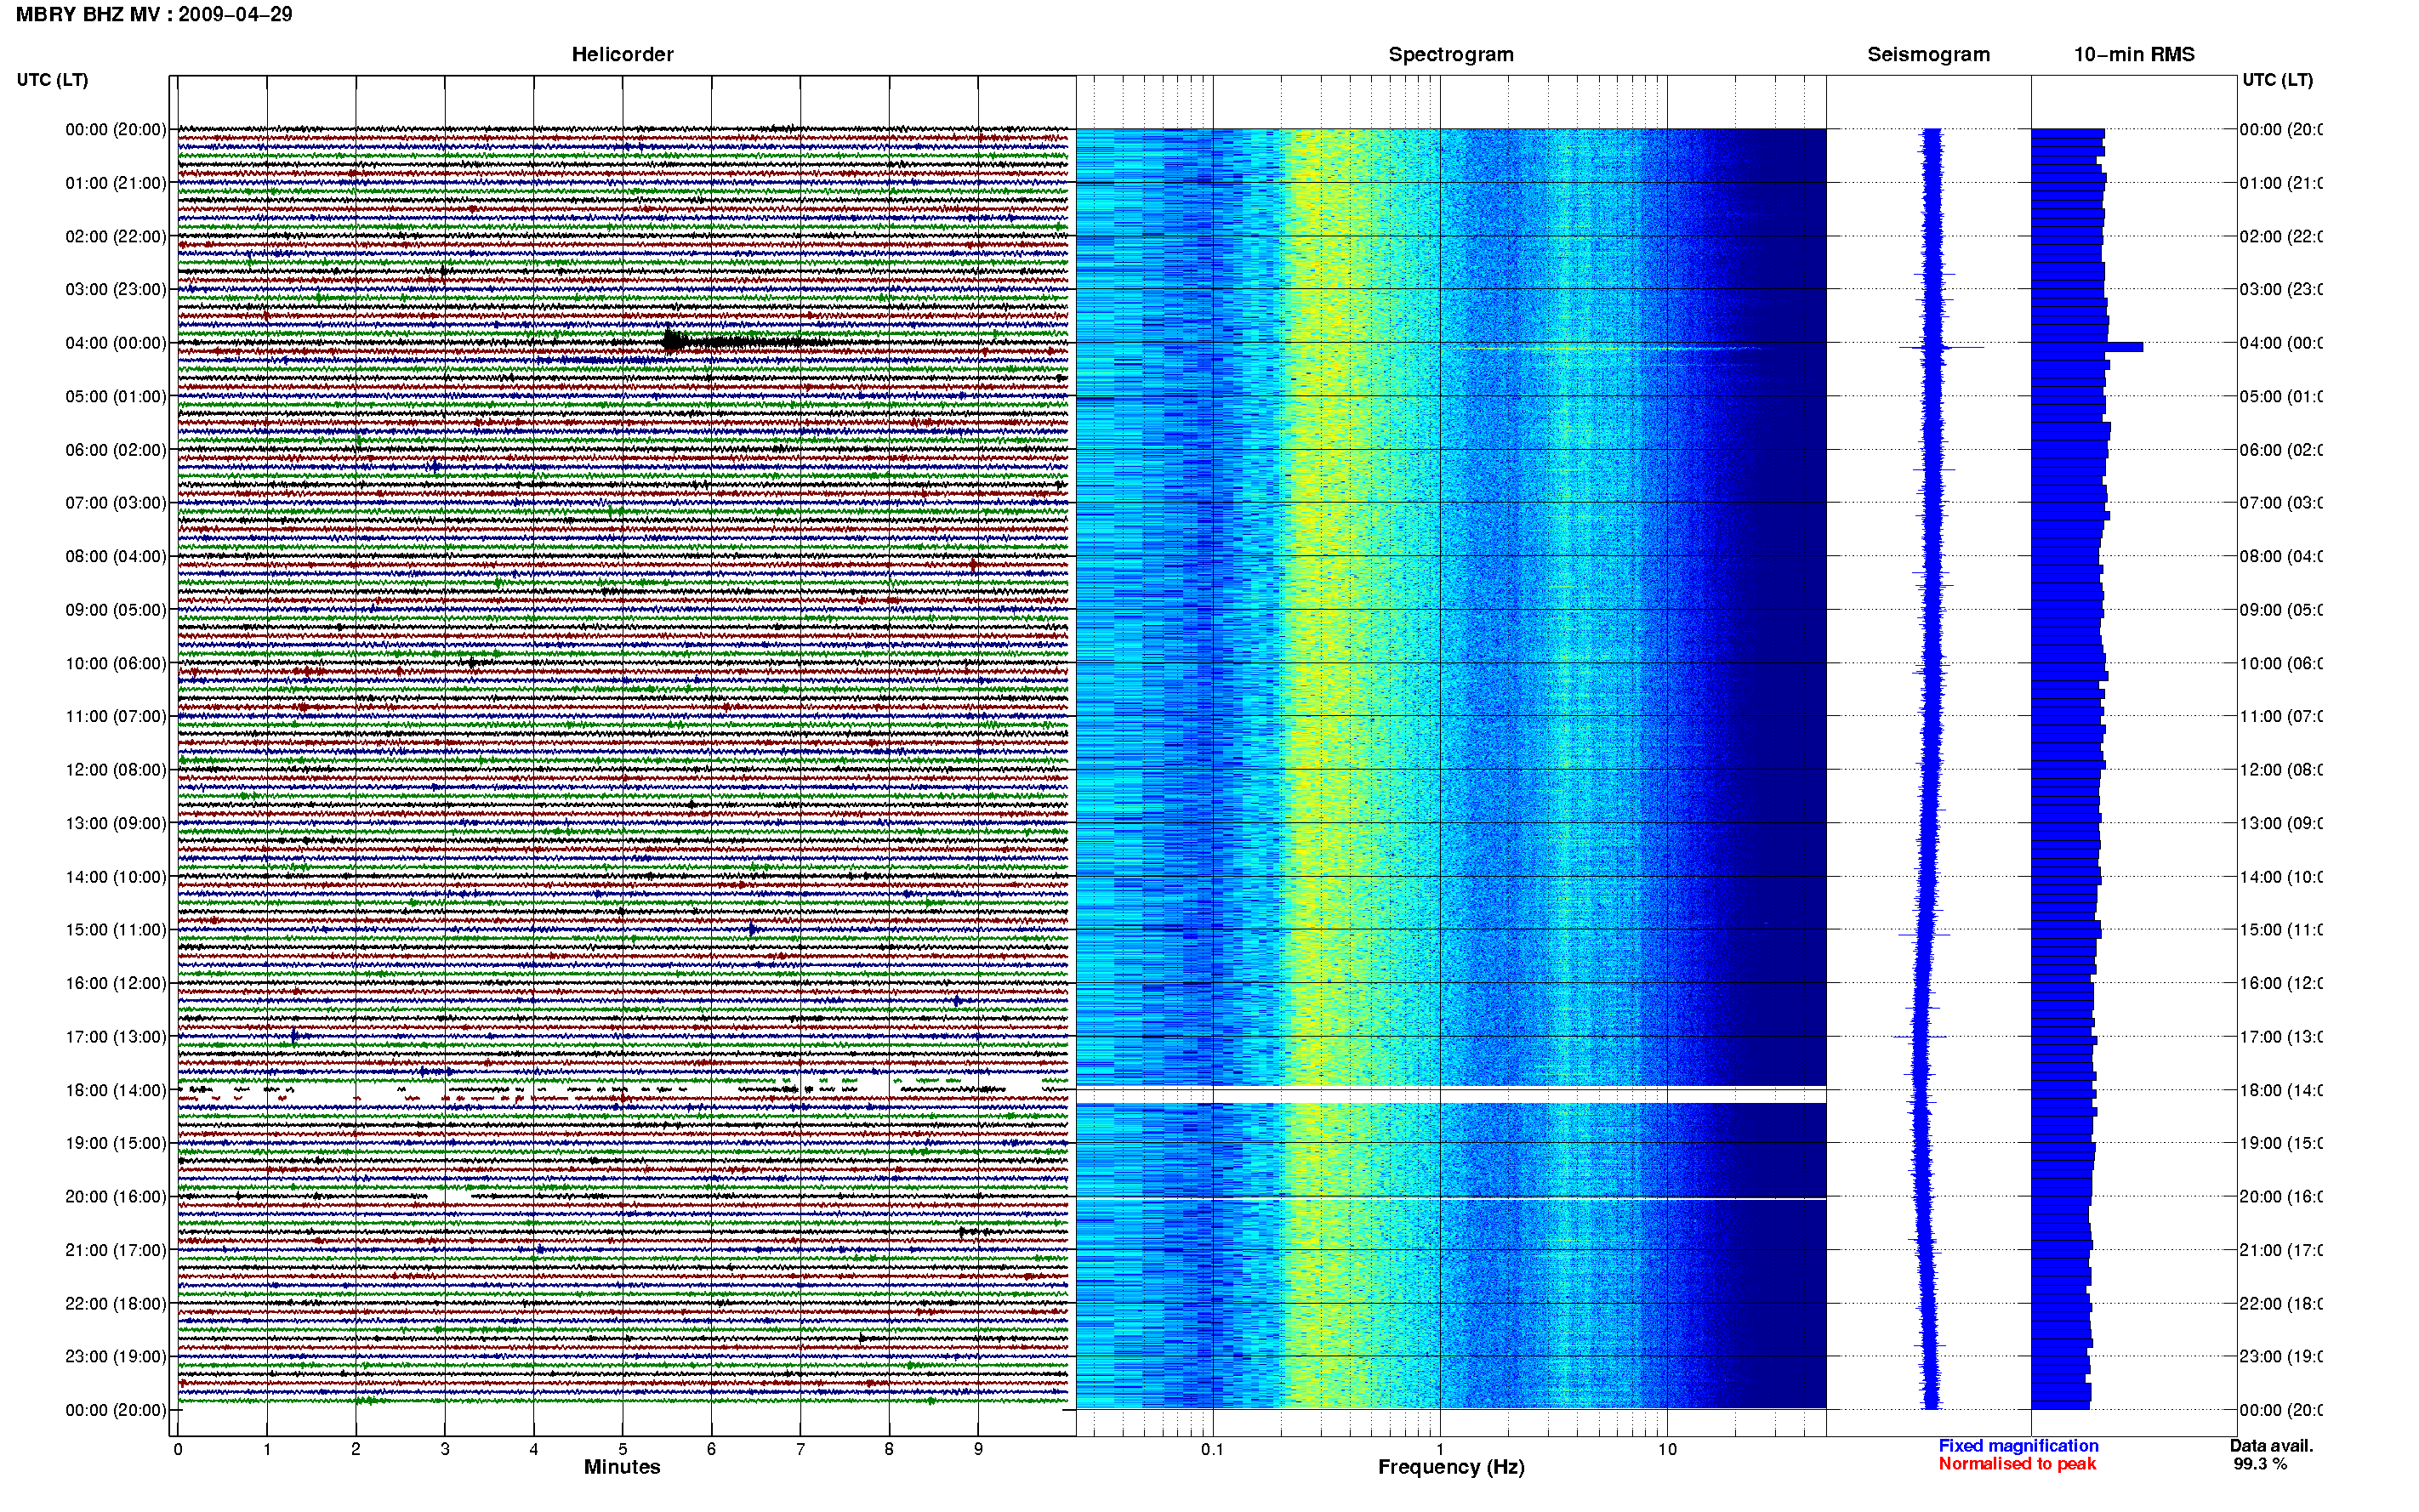Image resolution: width=2419 pixels, height=1512 pixels.
Task: Click the '22:00 (18:00)' time label
Action: 116,1304
